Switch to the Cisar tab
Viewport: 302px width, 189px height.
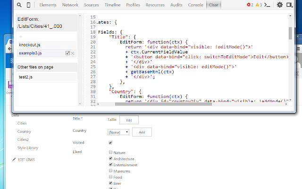coord(213,5)
